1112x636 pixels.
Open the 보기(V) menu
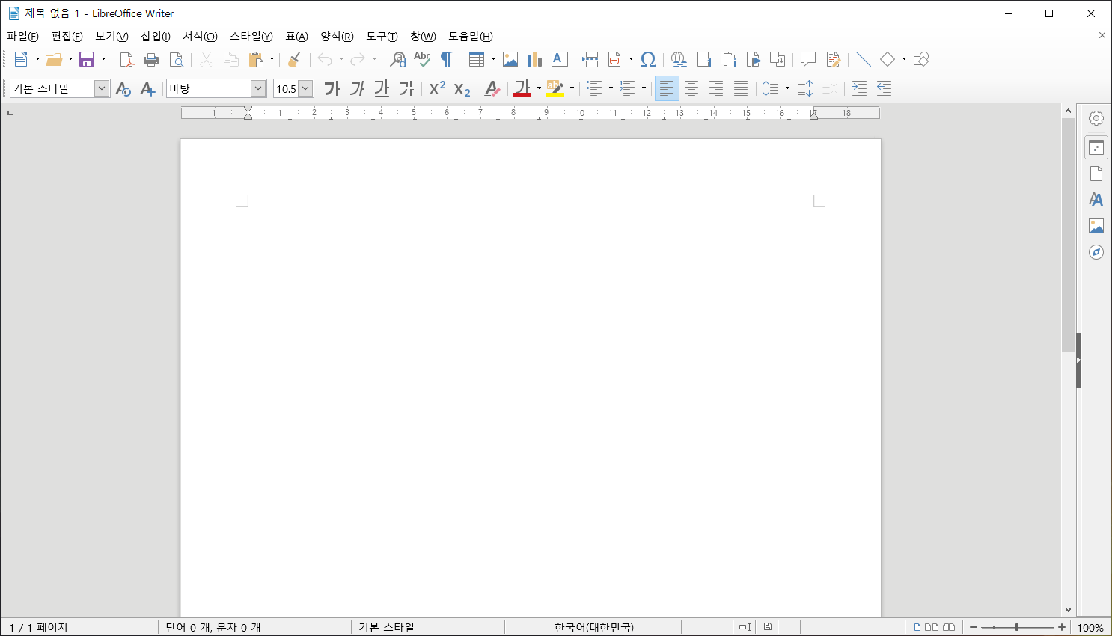coord(111,36)
